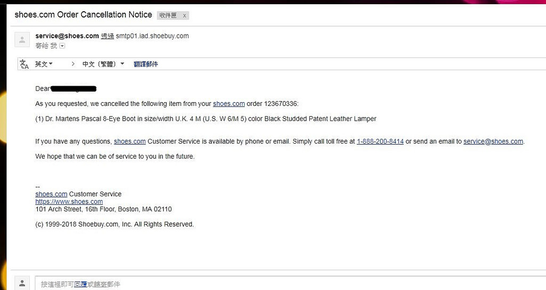This screenshot has height=290, width=546.
Task: Click the 回覆 reply link in reply box
Action: (81, 284)
